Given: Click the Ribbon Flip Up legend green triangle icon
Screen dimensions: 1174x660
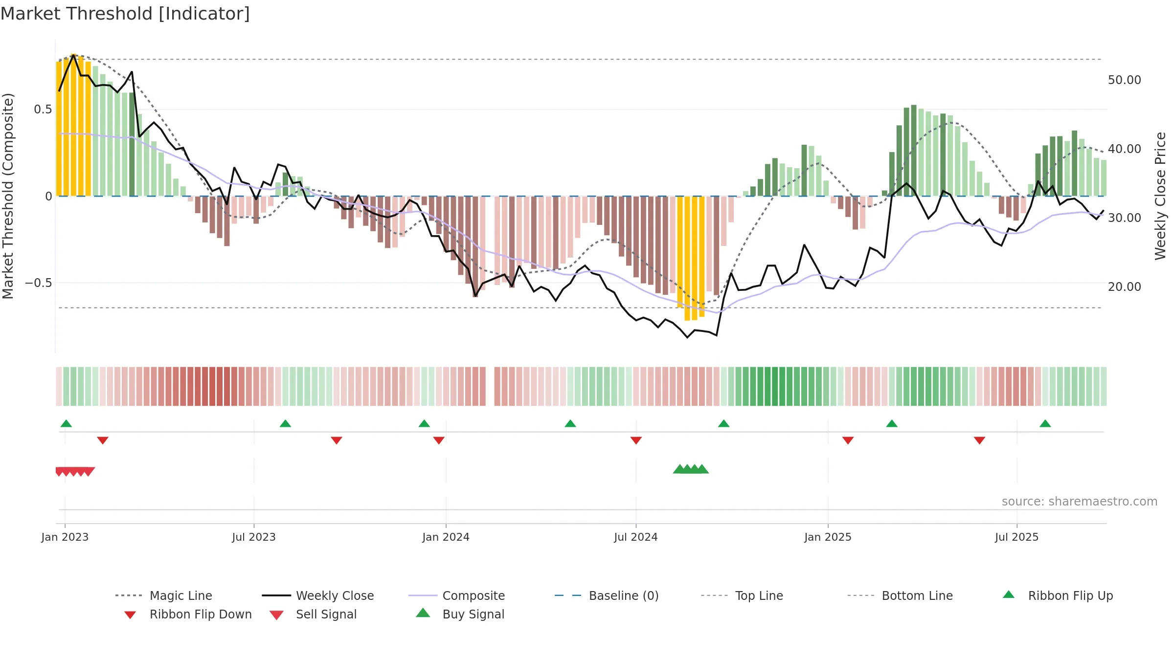Looking at the screenshot, I should click(x=1009, y=594).
